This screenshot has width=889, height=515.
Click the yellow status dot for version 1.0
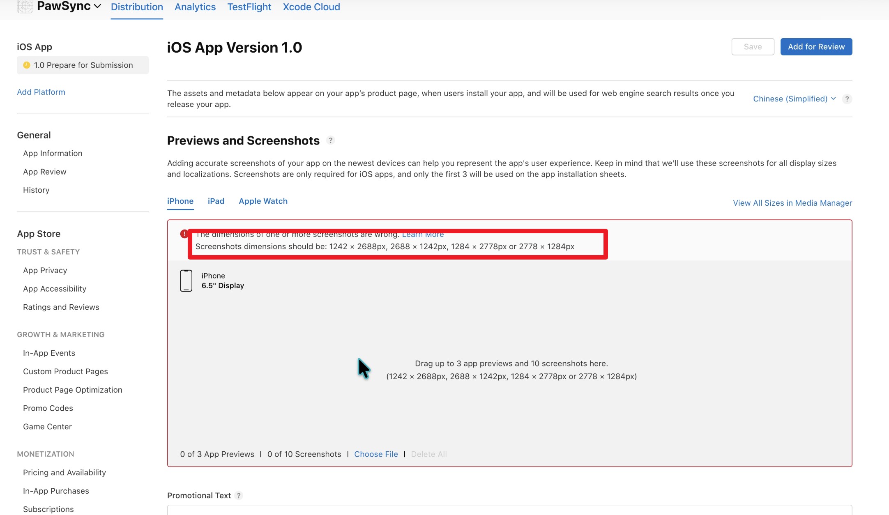point(27,65)
